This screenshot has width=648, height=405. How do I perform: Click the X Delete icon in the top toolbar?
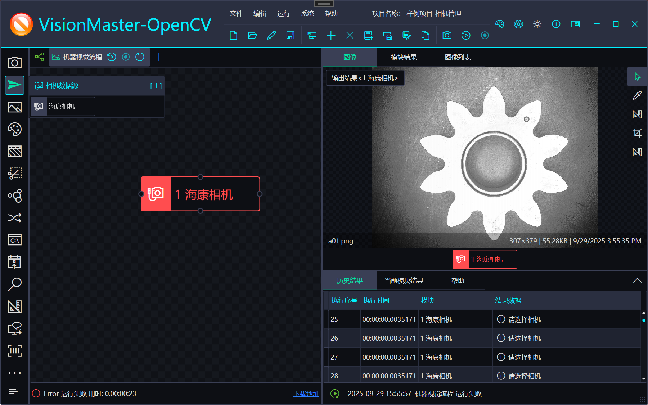pyautogui.click(x=350, y=35)
